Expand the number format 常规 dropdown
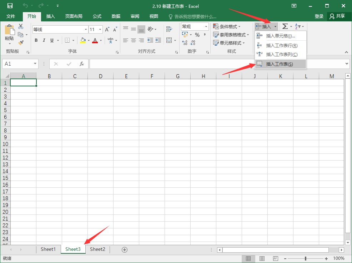 click(206, 27)
